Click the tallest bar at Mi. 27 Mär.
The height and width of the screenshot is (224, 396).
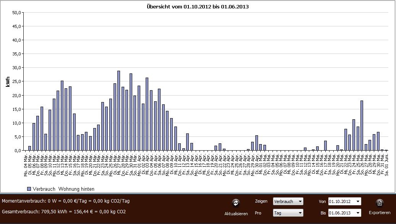(x=118, y=111)
